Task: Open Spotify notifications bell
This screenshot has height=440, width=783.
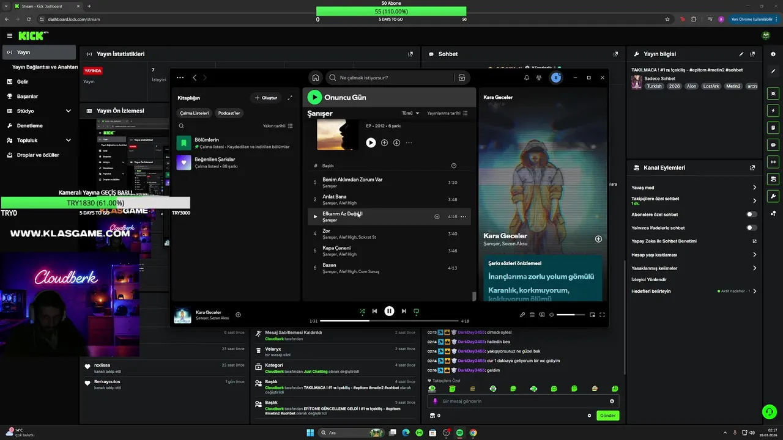Action: point(526,78)
